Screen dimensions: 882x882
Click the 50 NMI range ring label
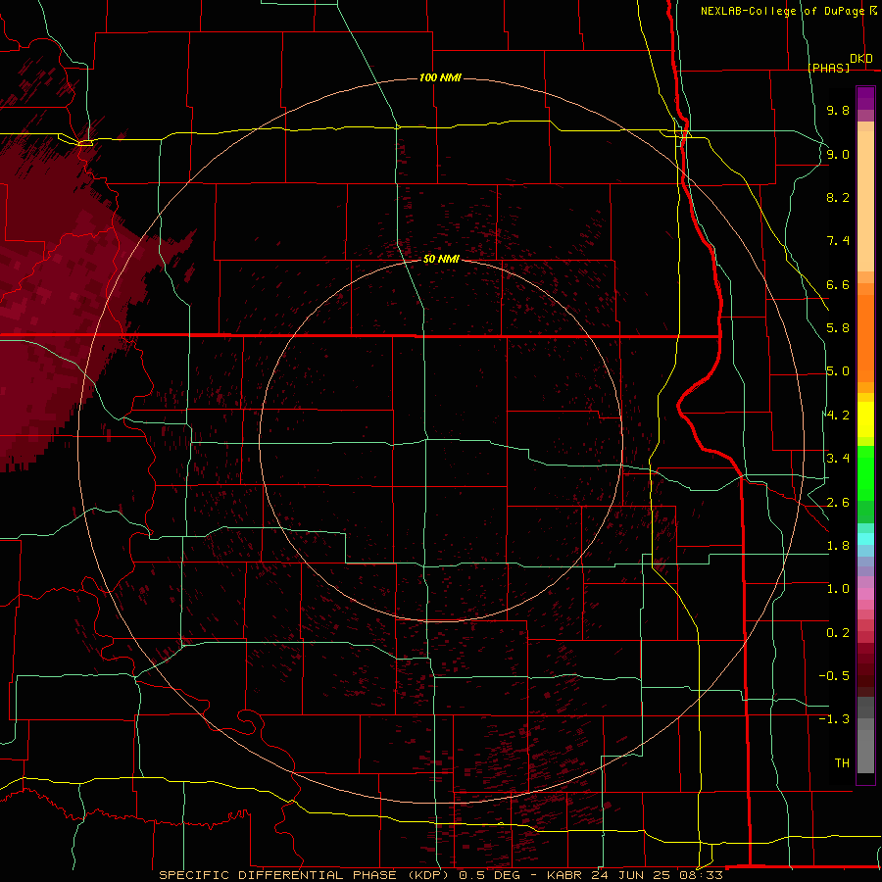441,259
